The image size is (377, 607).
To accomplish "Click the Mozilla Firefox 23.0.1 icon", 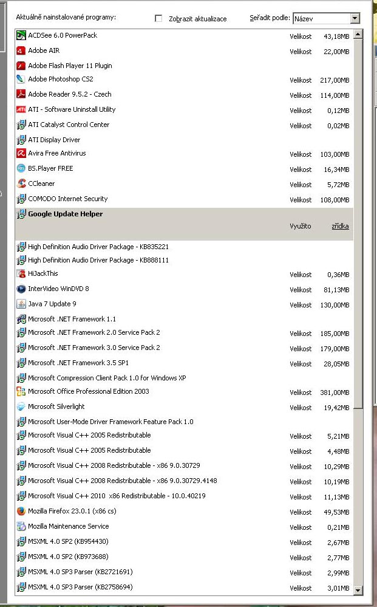I will pyautogui.click(x=21, y=511).
